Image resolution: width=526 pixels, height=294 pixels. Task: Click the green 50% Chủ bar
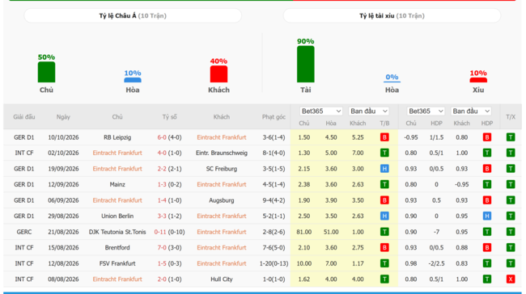46,72
